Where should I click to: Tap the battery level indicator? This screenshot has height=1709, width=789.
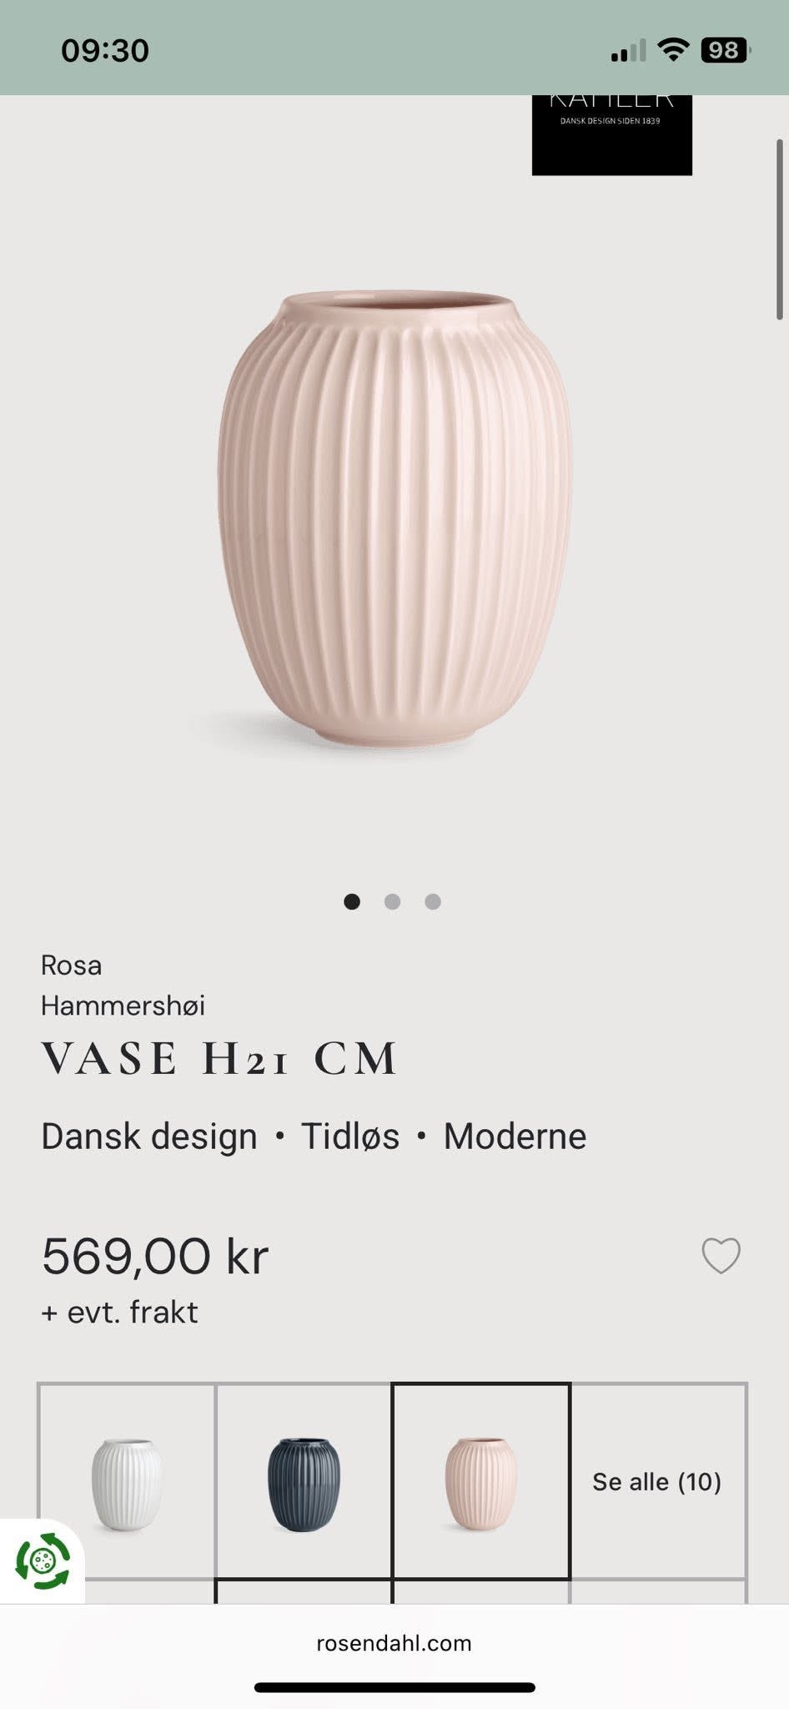point(726,50)
